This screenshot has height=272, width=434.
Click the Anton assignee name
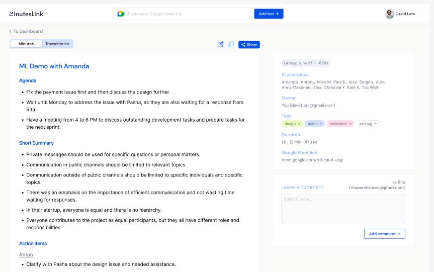pos(26,255)
